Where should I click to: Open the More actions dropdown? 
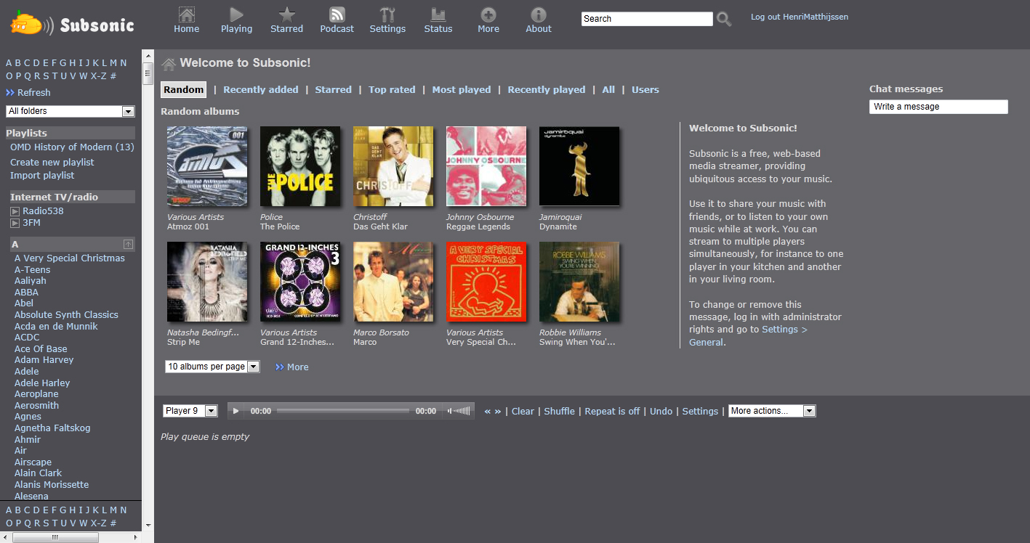772,411
